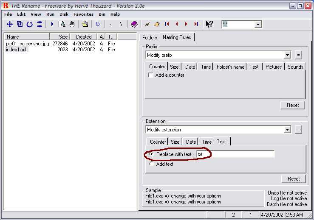Select Prefix Time tab
The width and height of the screenshot is (314, 220).
(x=206, y=67)
